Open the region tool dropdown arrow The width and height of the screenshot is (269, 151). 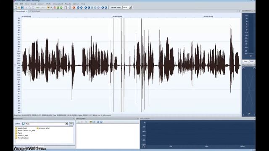tap(68, 8)
